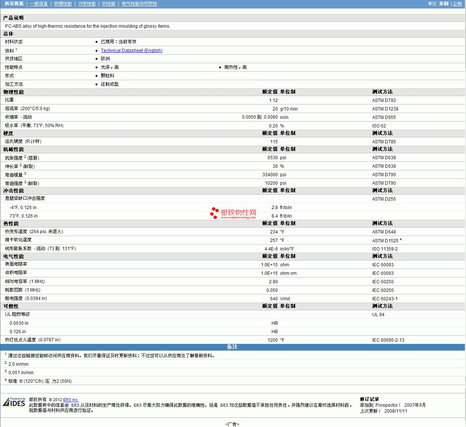Click expansion coefficient value 4.4E-6
The height and width of the screenshot is (427, 466).
[271, 249]
